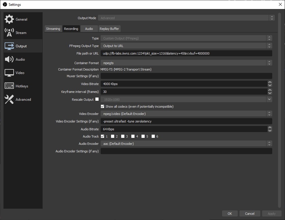Open the Output Mode dropdown
285x220 pixels.
pos(186,18)
